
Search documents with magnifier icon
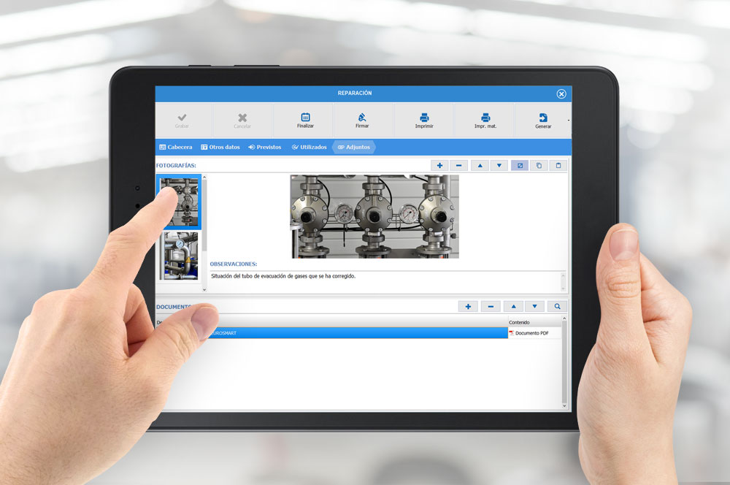point(558,307)
